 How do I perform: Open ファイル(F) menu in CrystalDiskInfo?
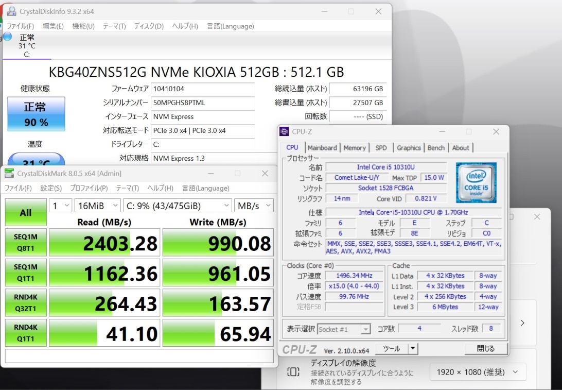pos(21,26)
